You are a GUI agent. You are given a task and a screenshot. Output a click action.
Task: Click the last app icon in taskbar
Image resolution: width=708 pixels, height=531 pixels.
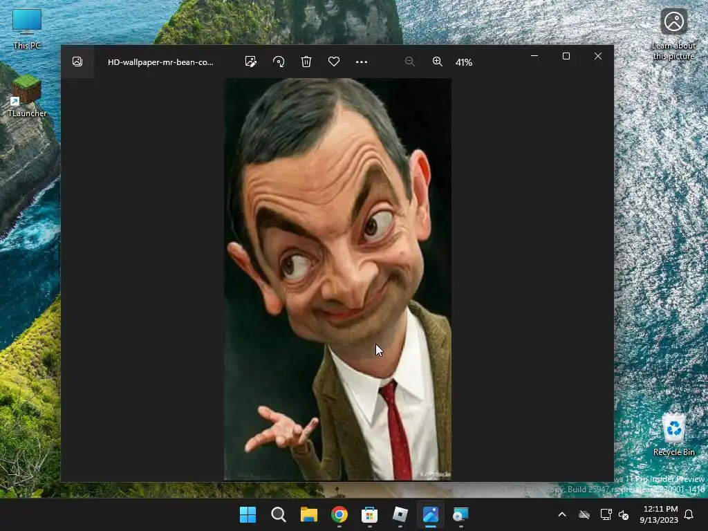tap(460, 514)
